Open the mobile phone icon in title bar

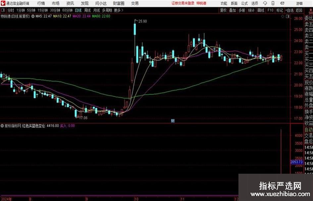click(273, 3)
